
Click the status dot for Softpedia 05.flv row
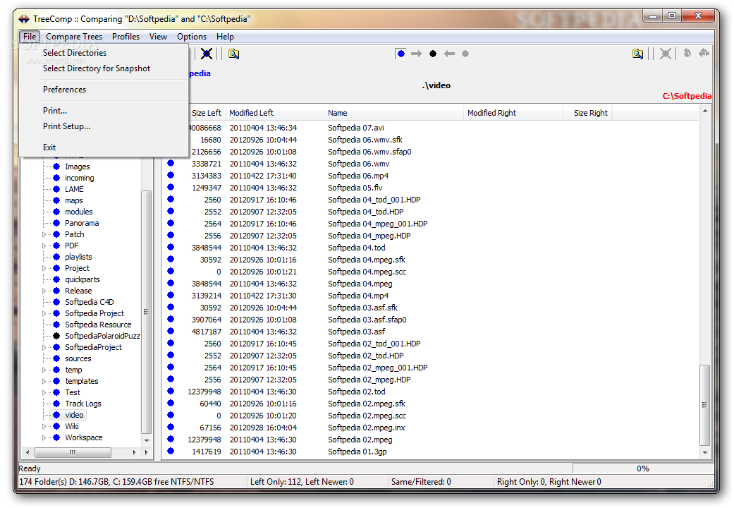tap(171, 187)
